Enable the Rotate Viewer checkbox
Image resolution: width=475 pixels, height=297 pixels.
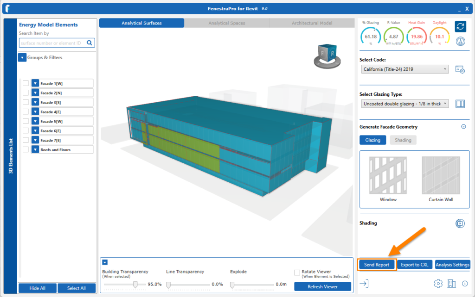point(297,272)
